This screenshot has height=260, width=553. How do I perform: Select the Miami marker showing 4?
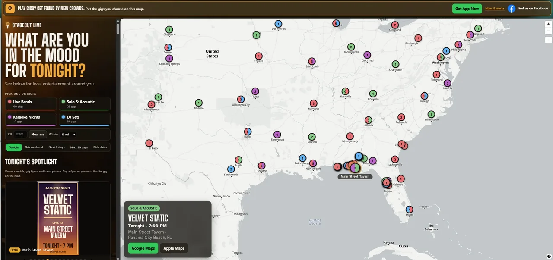click(410, 210)
